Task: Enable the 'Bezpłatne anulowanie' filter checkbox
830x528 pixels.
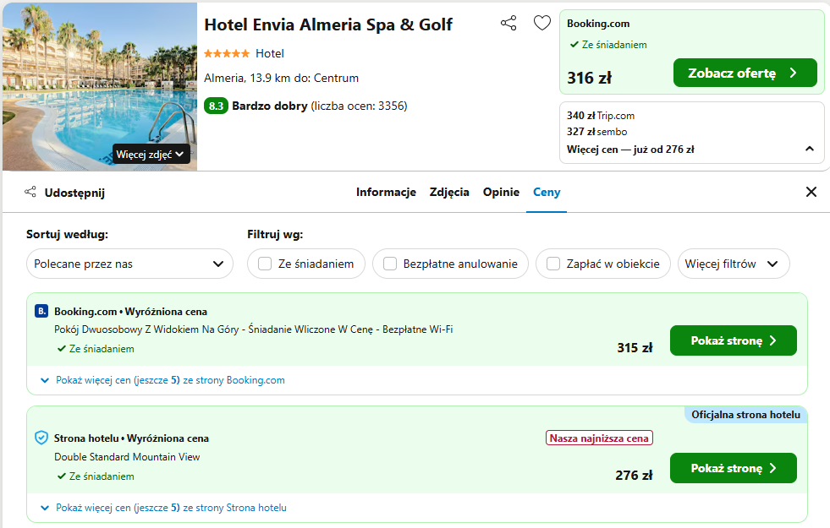Action: (x=389, y=264)
